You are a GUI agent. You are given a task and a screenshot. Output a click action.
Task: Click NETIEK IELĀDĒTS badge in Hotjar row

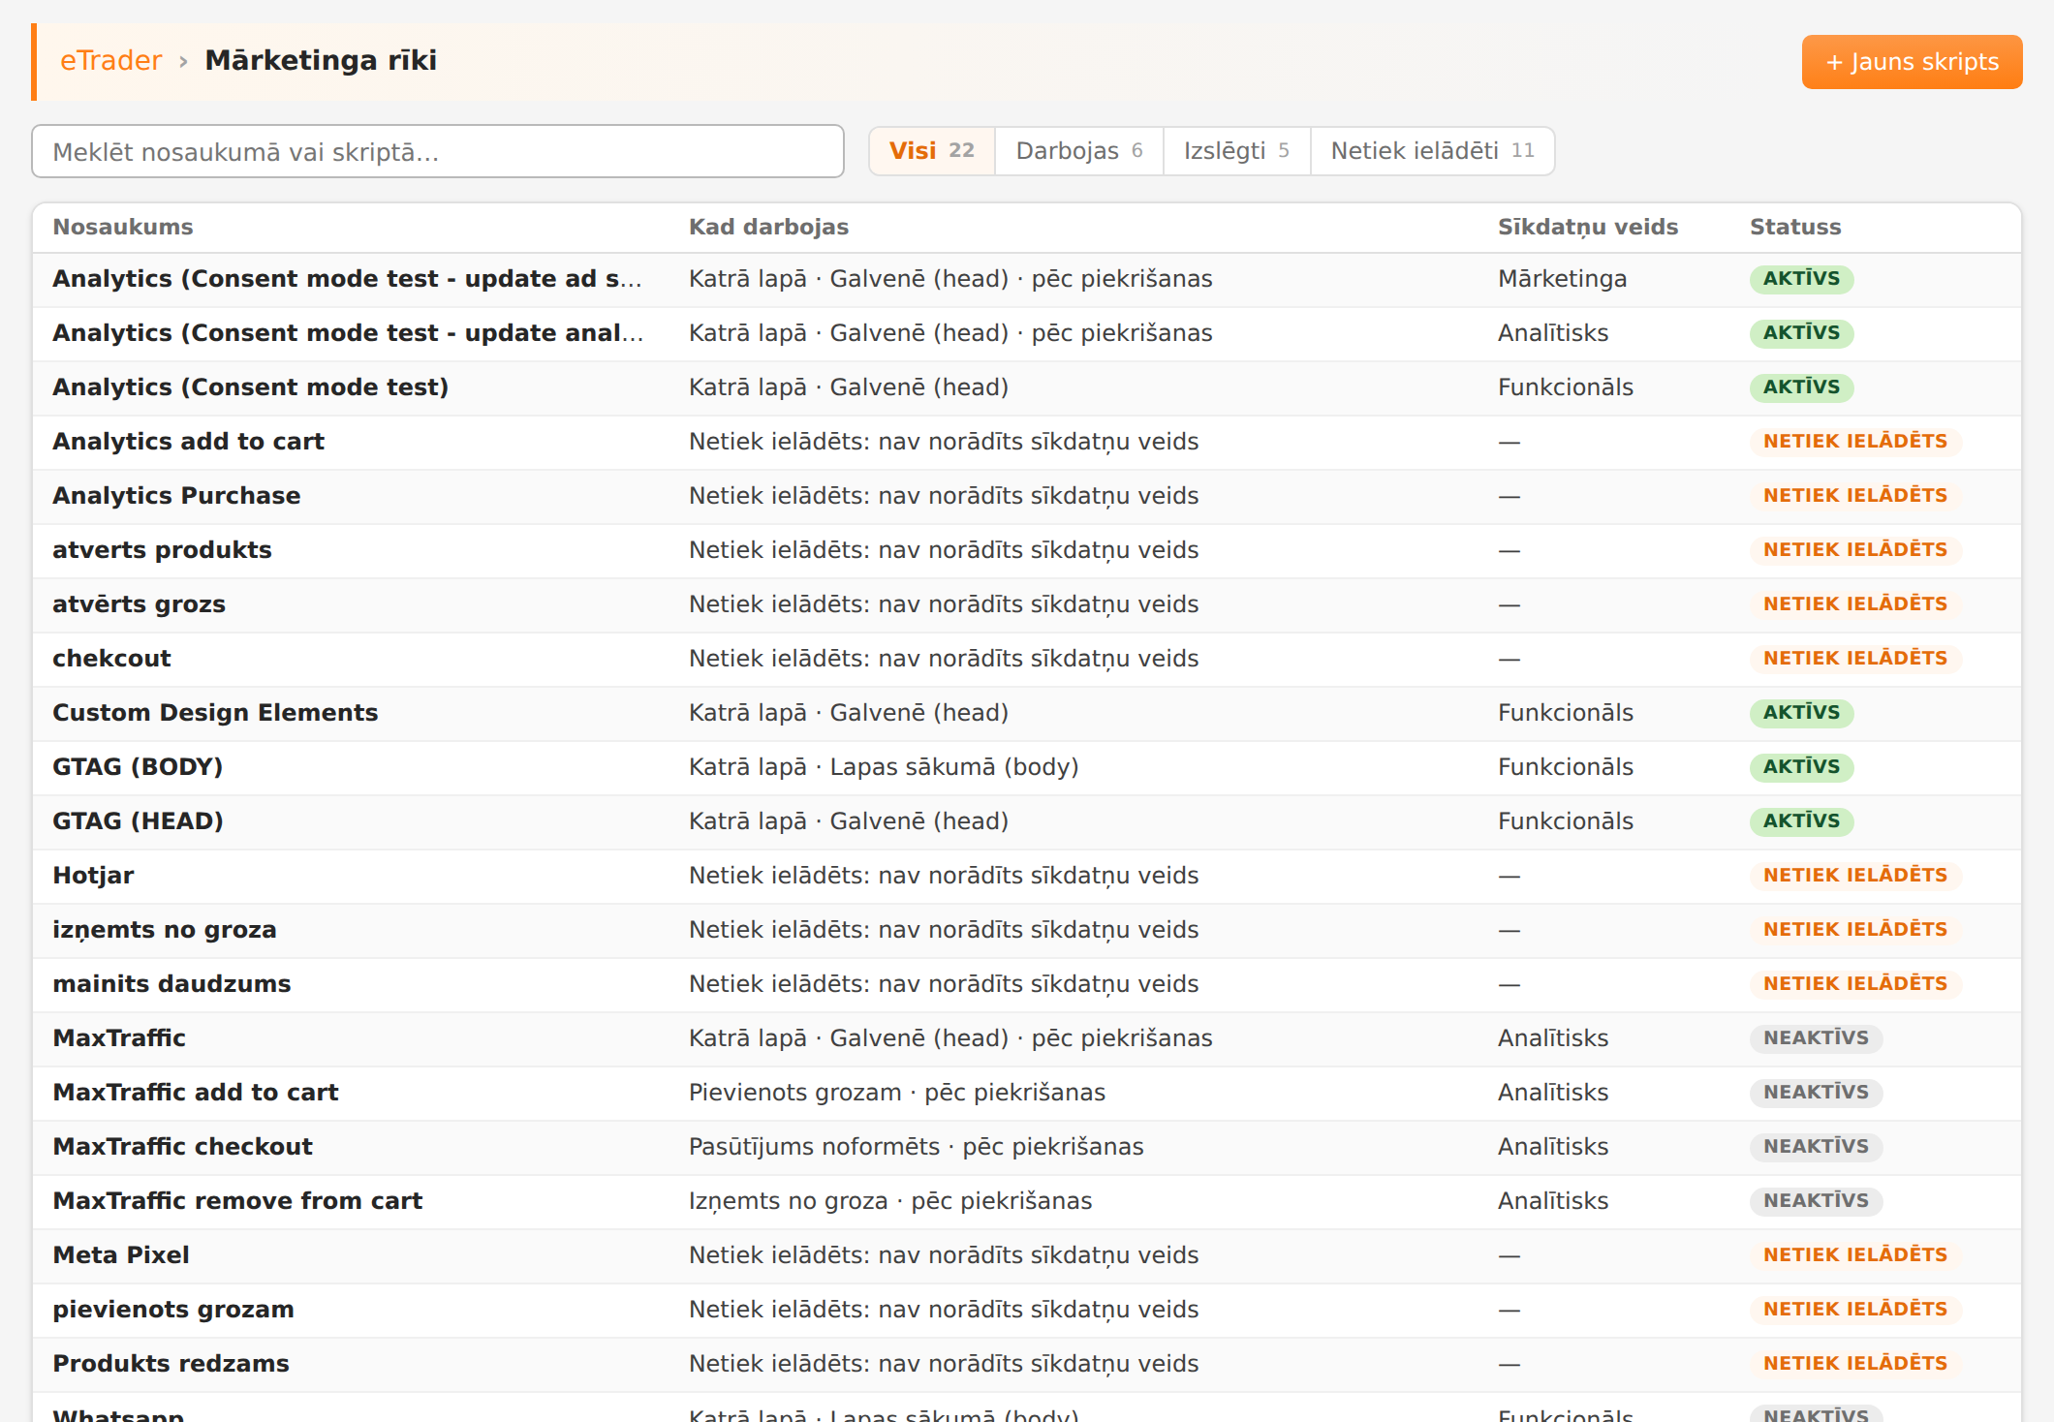pos(1855,876)
